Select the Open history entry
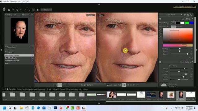Screen dimensions: 198x111 pos(19,63)
